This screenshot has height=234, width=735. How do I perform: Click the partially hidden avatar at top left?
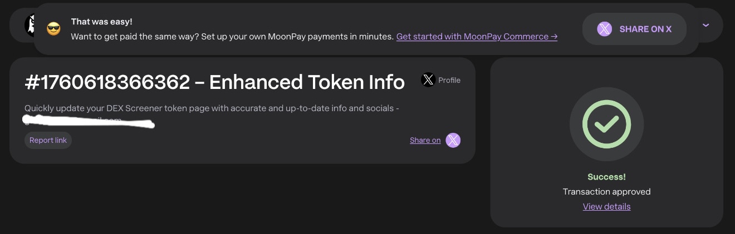[x=29, y=25]
